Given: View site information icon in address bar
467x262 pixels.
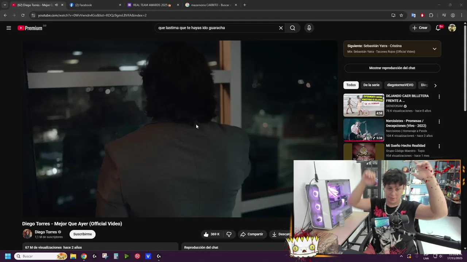Looking at the screenshot, I should coord(33,15).
